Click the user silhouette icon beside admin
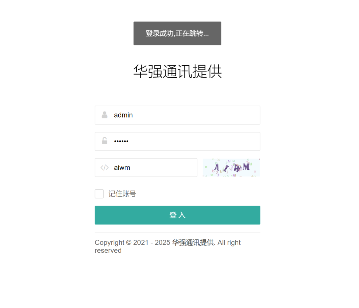Image resolution: width=359 pixels, height=308 pixels. click(x=105, y=115)
